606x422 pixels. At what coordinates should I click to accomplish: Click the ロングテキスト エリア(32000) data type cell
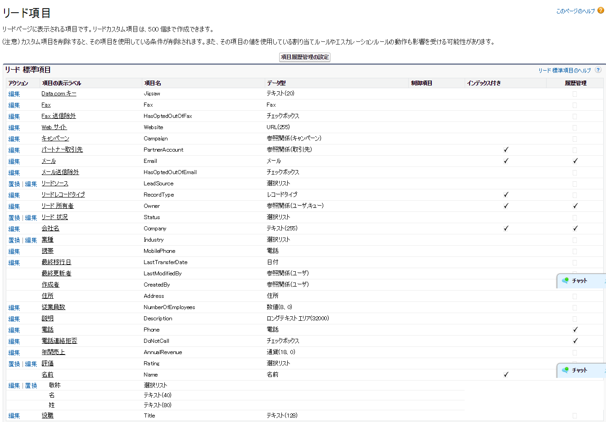(298, 319)
